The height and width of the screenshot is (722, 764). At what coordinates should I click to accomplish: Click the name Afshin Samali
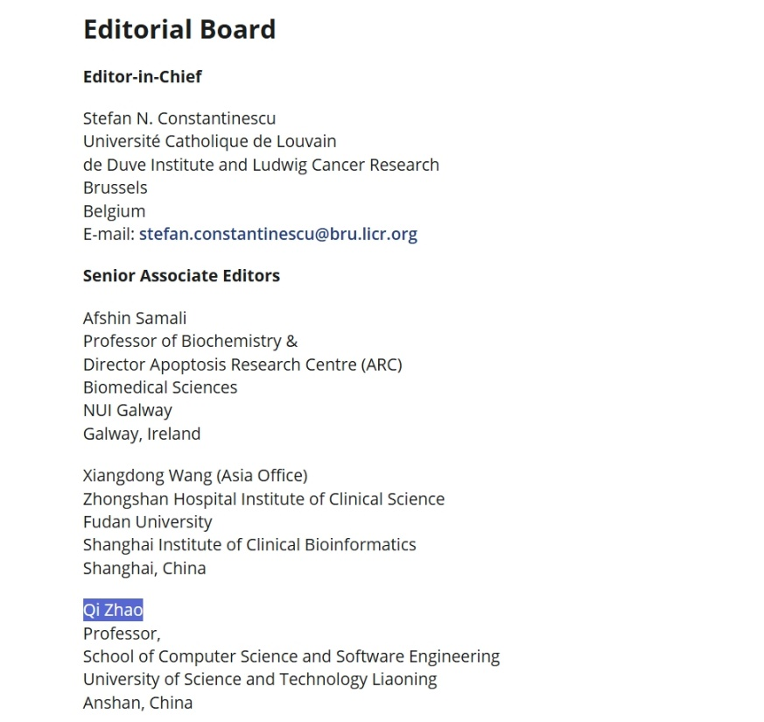pyautogui.click(x=135, y=318)
